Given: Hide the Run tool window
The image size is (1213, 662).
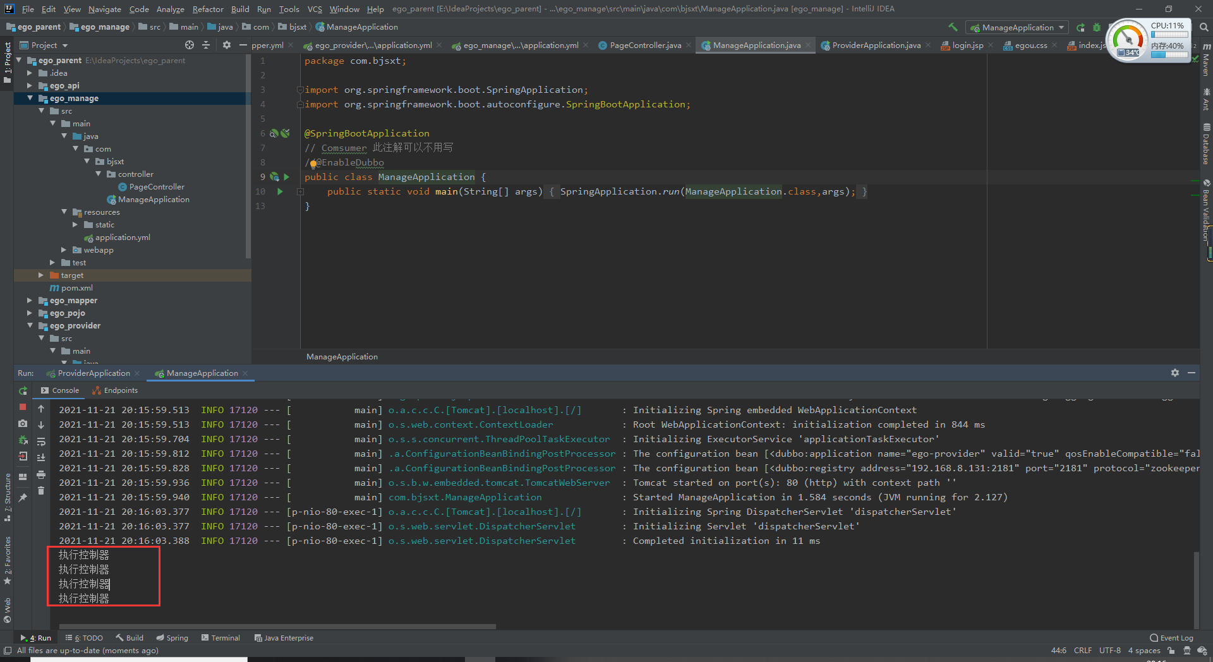Looking at the screenshot, I should (x=1192, y=373).
